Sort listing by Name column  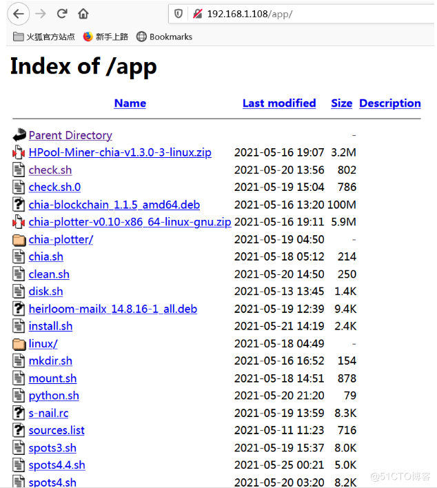(x=130, y=103)
